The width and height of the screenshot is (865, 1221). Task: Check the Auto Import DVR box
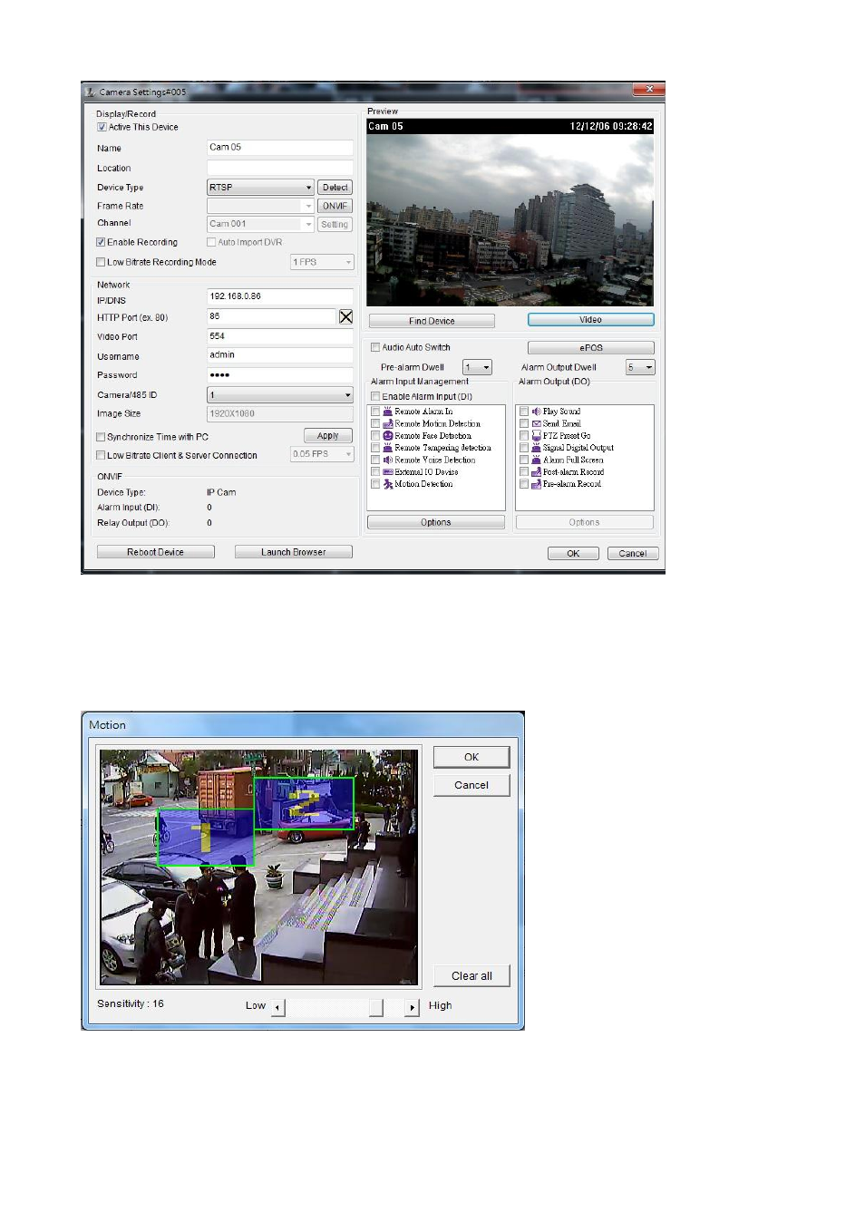point(211,243)
